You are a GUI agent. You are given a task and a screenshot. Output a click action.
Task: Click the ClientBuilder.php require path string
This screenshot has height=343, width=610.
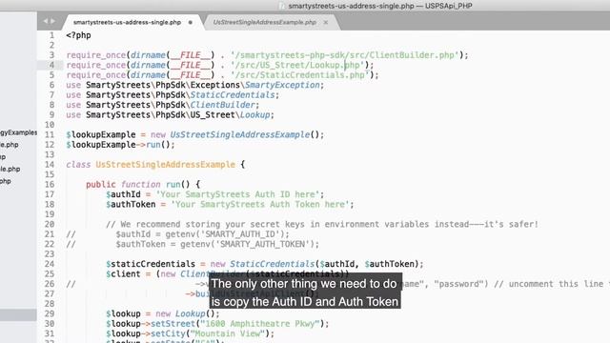[x=345, y=55]
